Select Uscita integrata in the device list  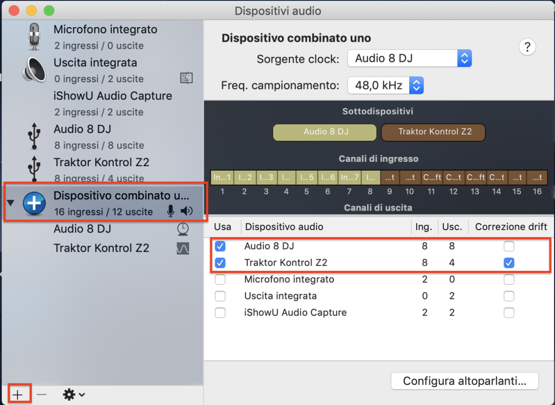tap(102, 70)
